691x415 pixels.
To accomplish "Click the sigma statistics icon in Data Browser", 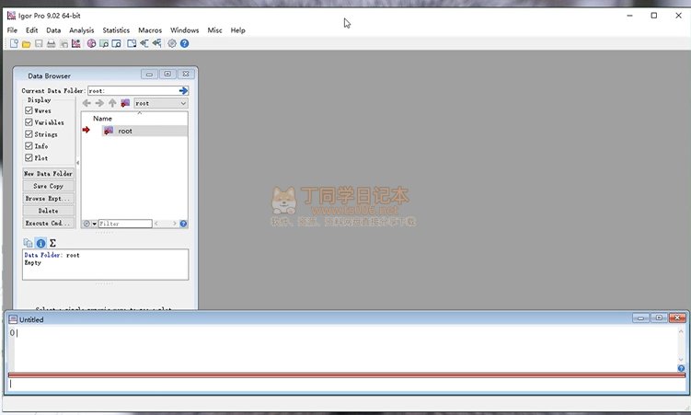I will click(x=52, y=243).
